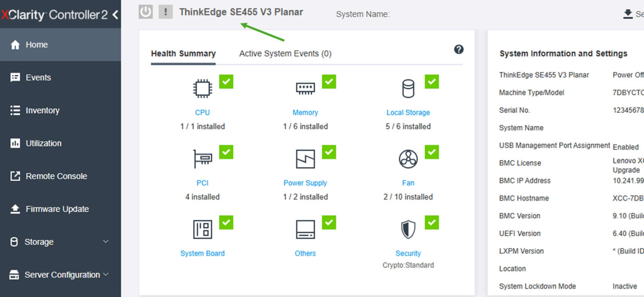Click the Home house icon in sidebar

pos(15,45)
